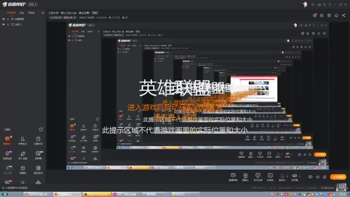Open the 视频连麦 tool with purple badge
350x197 pixels.
click(x=7, y=155)
